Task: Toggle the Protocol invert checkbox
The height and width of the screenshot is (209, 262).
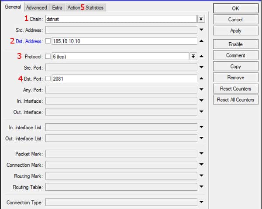Action: coord(48,56)
